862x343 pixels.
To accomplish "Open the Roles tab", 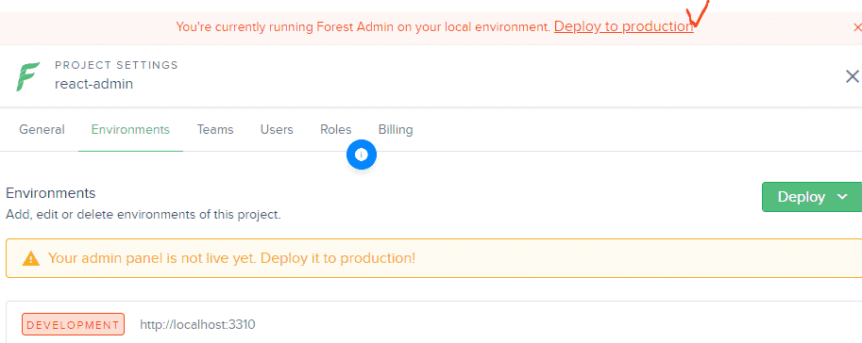I will coord(336,129).
